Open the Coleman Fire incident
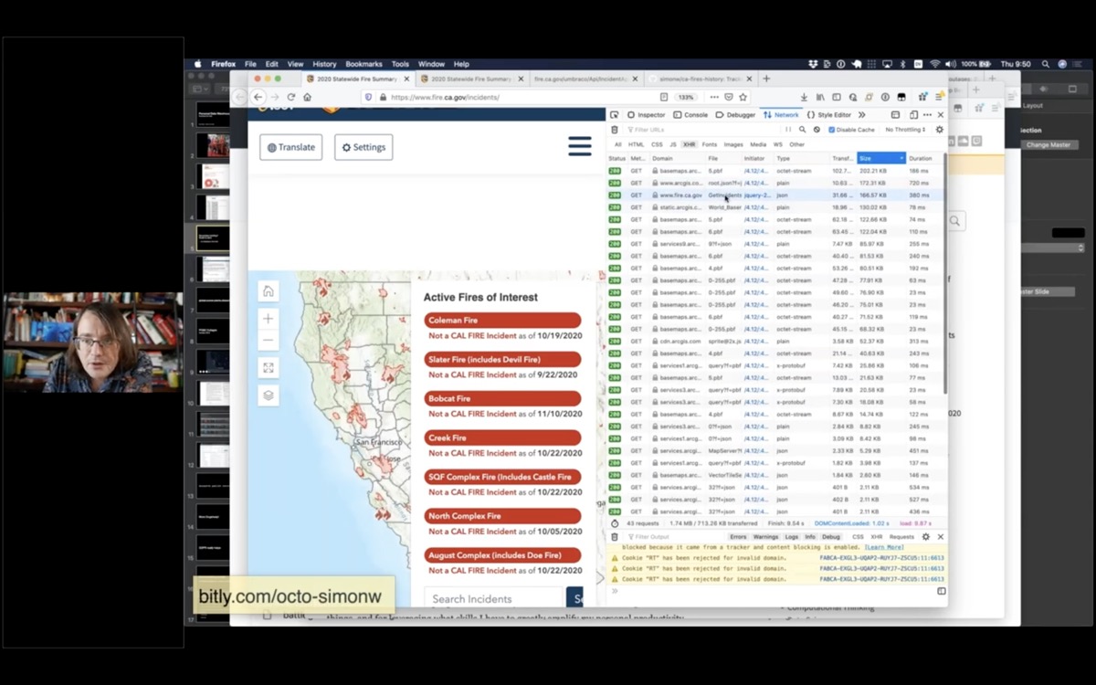This screenshot has height=685, width=1096. (502, 321)
